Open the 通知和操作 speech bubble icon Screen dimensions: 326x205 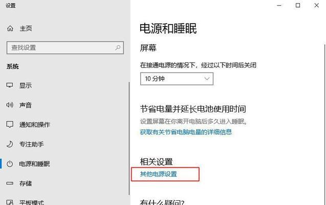(x=10, y=125)
